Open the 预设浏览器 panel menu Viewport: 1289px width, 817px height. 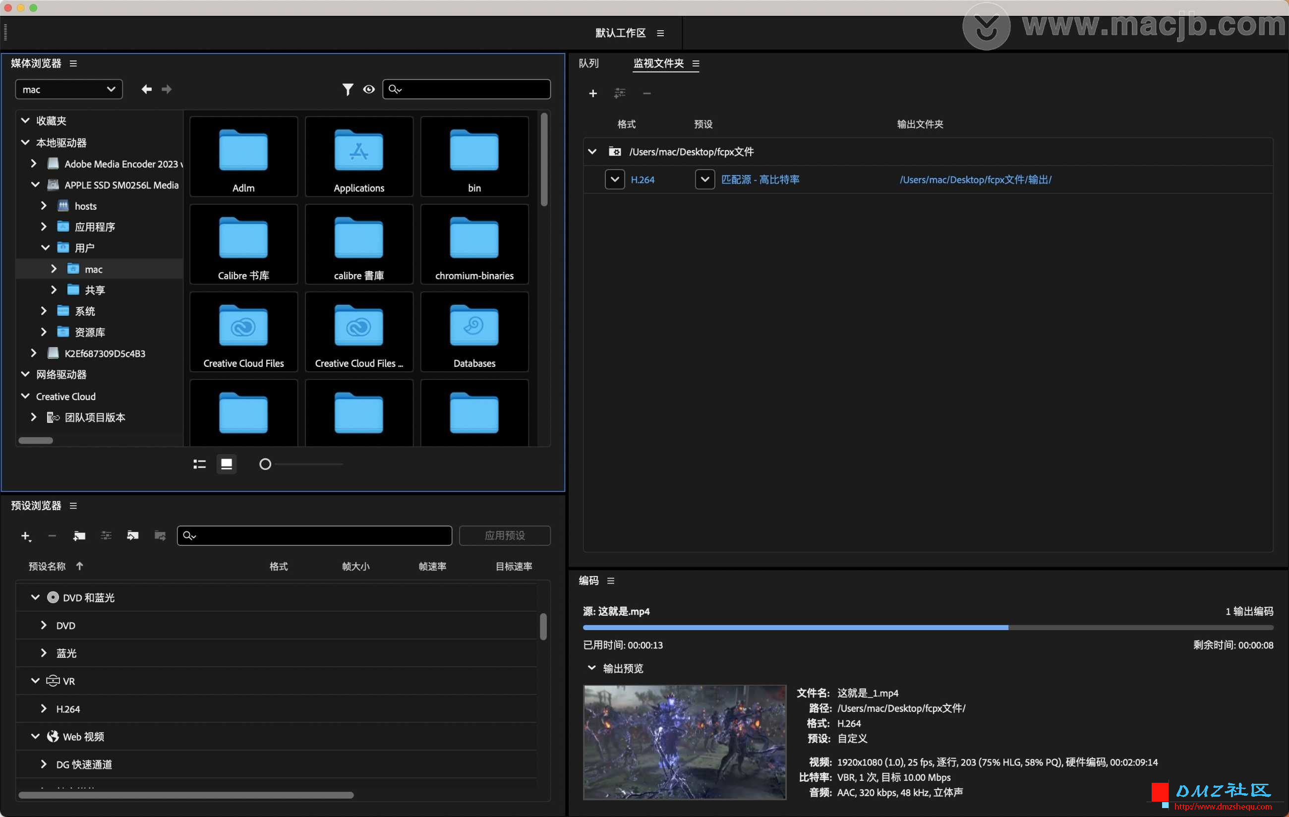(x=73, y=505)
